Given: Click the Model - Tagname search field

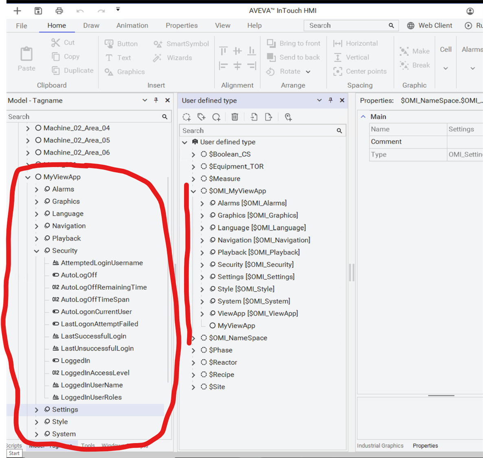Looking at the screenshot, I should point(89,117).
